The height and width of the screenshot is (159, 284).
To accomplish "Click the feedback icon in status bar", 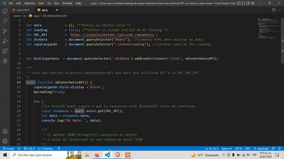I will pos(273,148).
